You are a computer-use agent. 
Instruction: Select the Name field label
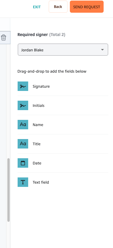[38, 125]
